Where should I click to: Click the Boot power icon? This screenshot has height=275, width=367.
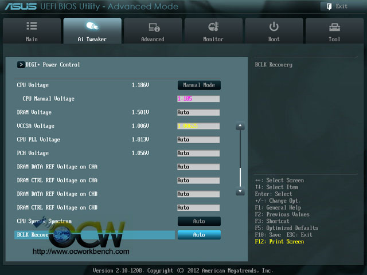coord(274,26)
